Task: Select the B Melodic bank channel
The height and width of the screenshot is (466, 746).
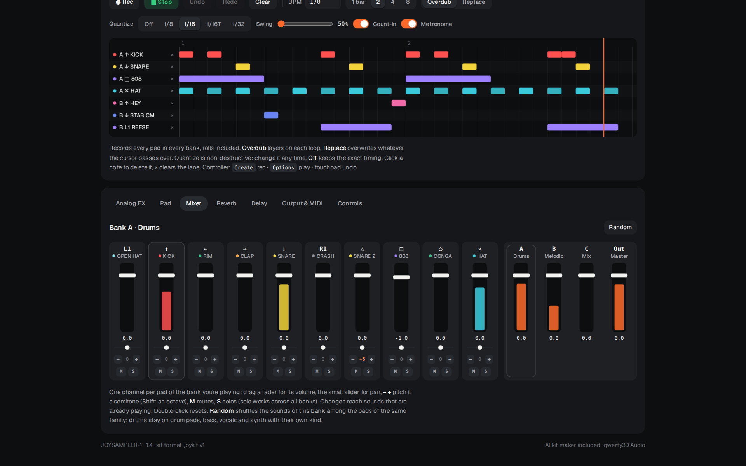Action: pyautogui.click(x=554, y=252)
